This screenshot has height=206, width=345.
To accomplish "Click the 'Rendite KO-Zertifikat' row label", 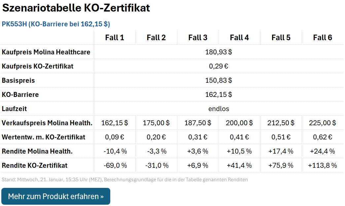I will 34,165.
